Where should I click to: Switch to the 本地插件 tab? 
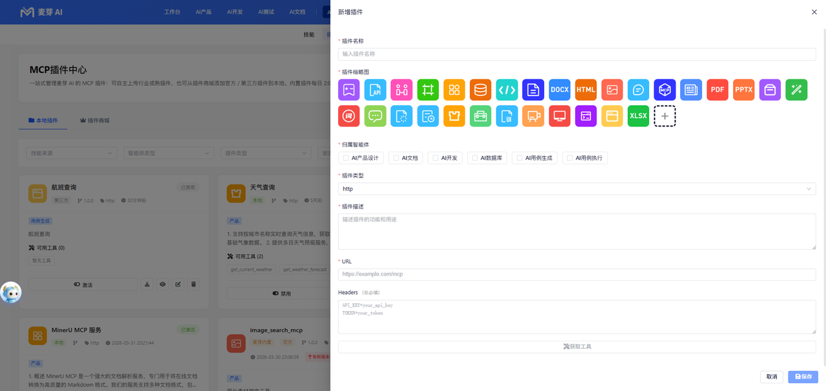pyautogui.click(x=43, y=121)
